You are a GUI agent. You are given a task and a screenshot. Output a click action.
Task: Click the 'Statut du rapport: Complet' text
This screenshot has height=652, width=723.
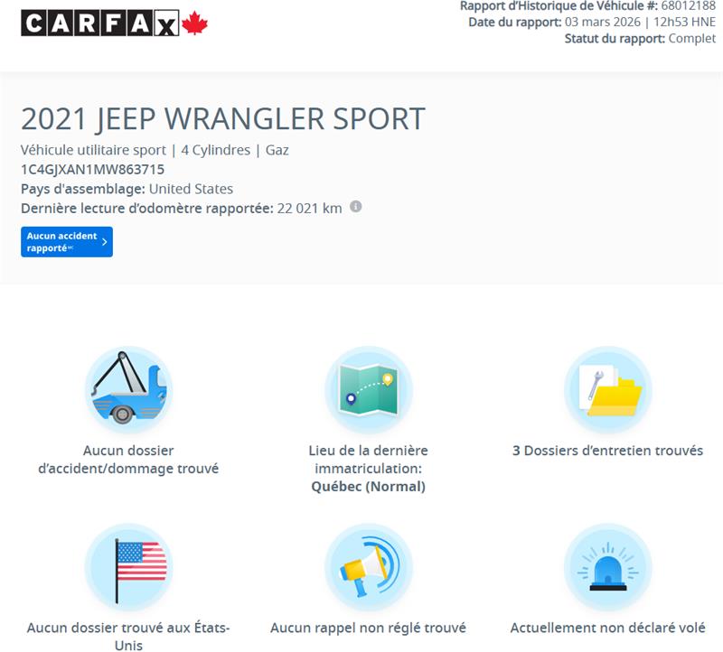coord(641,39)
